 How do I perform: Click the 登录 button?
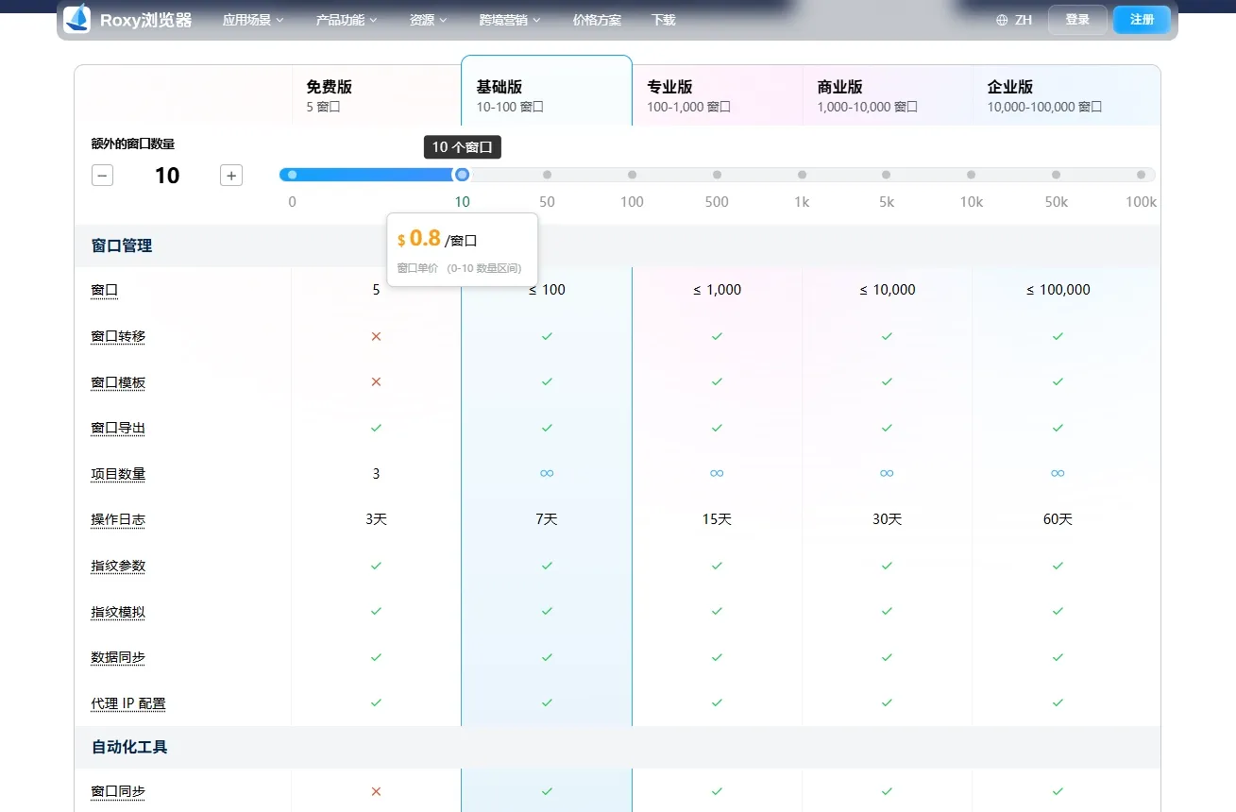(x=1077, y=20)
